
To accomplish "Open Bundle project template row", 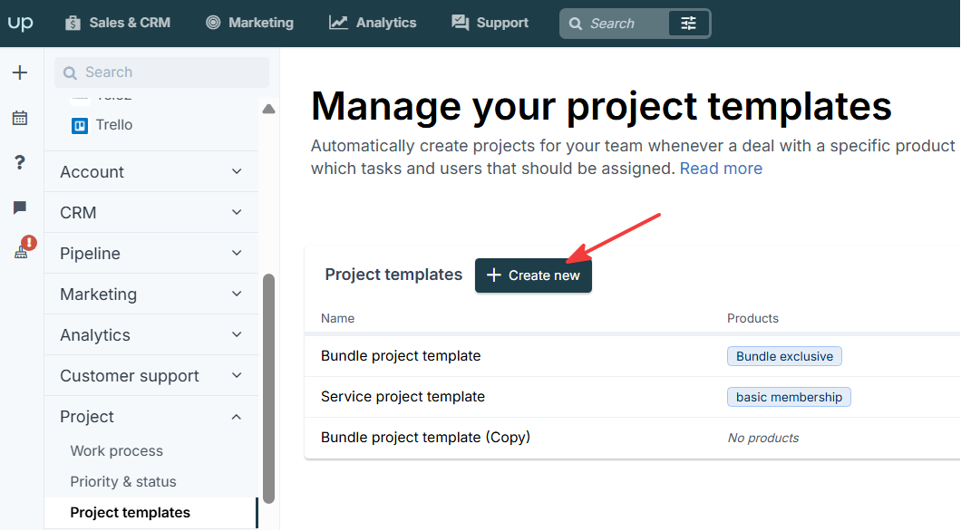I will point(633,356).
